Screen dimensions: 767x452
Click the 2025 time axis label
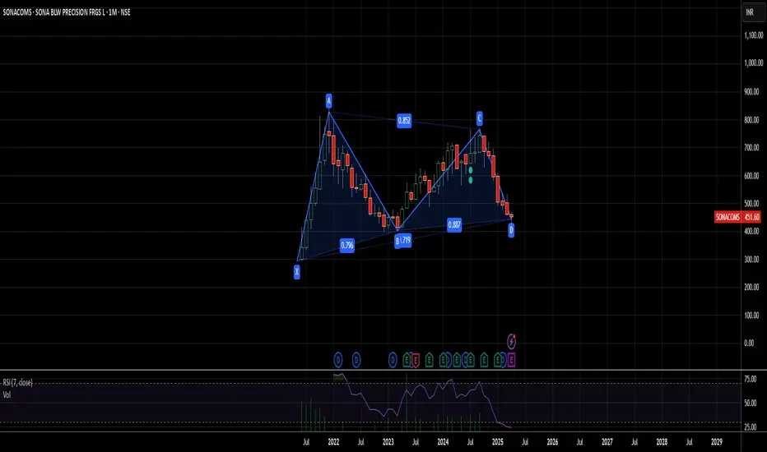(497, 442)
